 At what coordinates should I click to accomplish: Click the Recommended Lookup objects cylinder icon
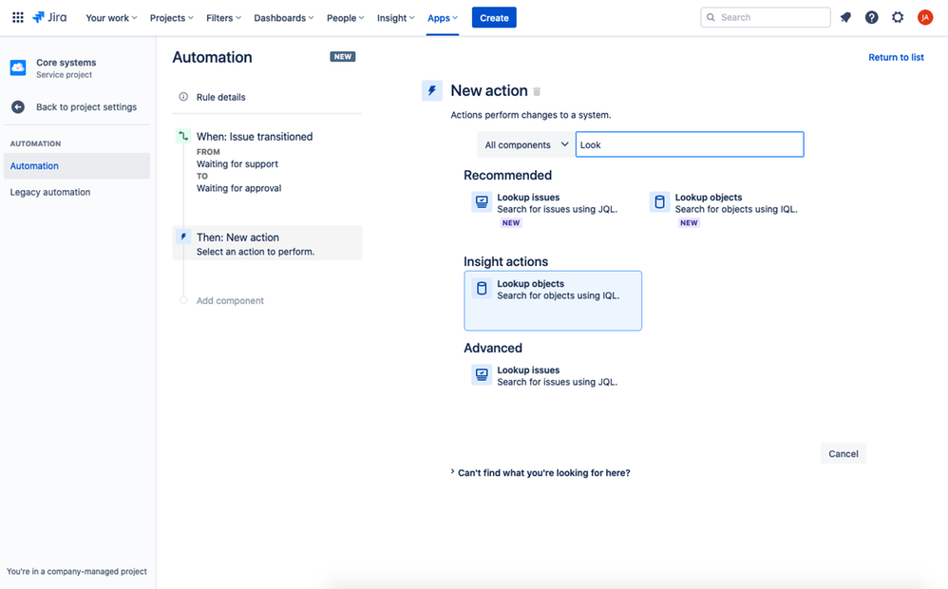pyautogui.click(x=659, y=202)
